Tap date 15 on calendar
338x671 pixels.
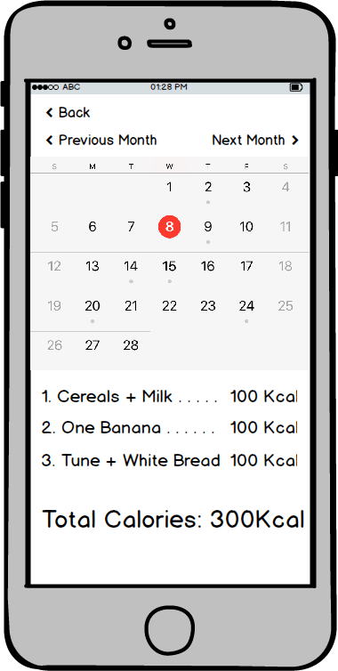pyautogui.click(x=169, y=266)
